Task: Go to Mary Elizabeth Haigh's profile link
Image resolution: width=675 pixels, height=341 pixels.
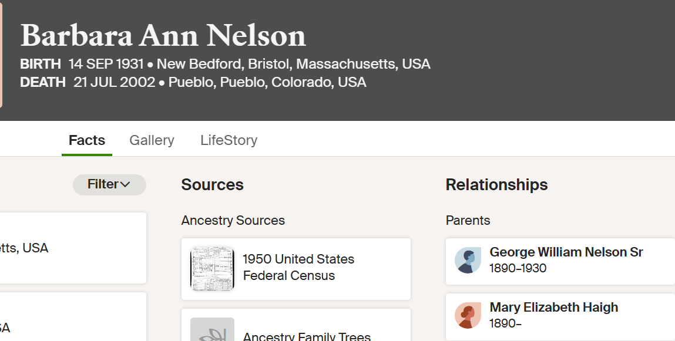Action: pyautogui.click(x=553, y=308)
